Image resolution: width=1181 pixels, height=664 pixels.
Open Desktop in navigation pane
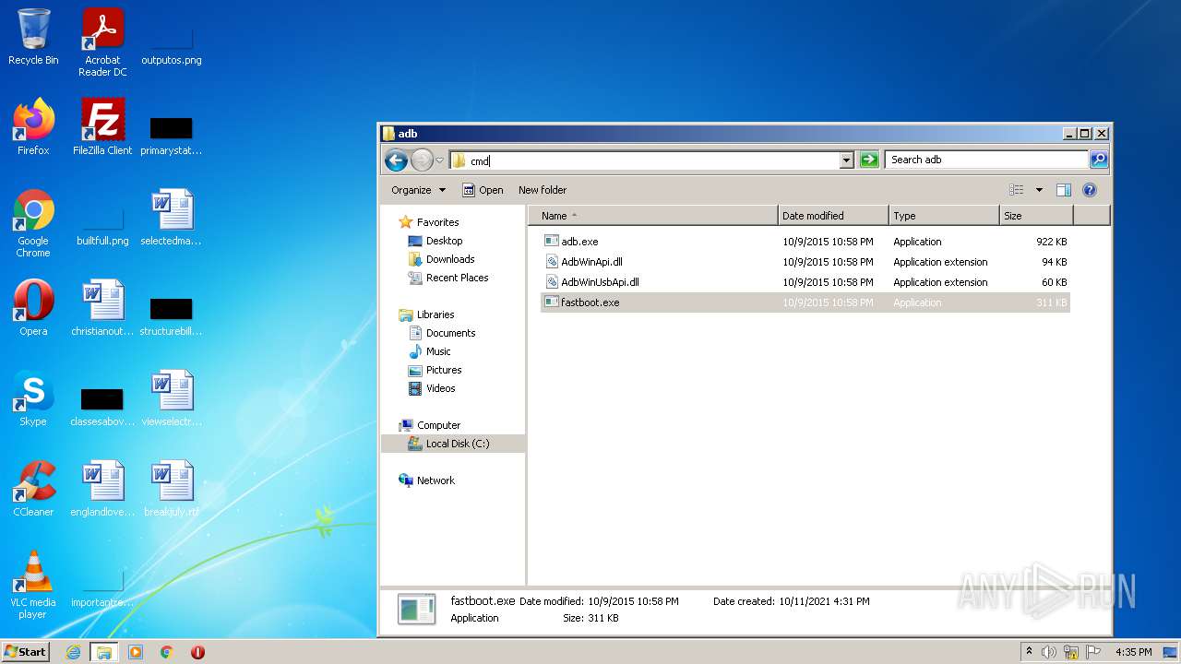(444, 241)
